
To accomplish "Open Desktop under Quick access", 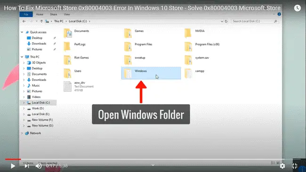I will 37,38.
